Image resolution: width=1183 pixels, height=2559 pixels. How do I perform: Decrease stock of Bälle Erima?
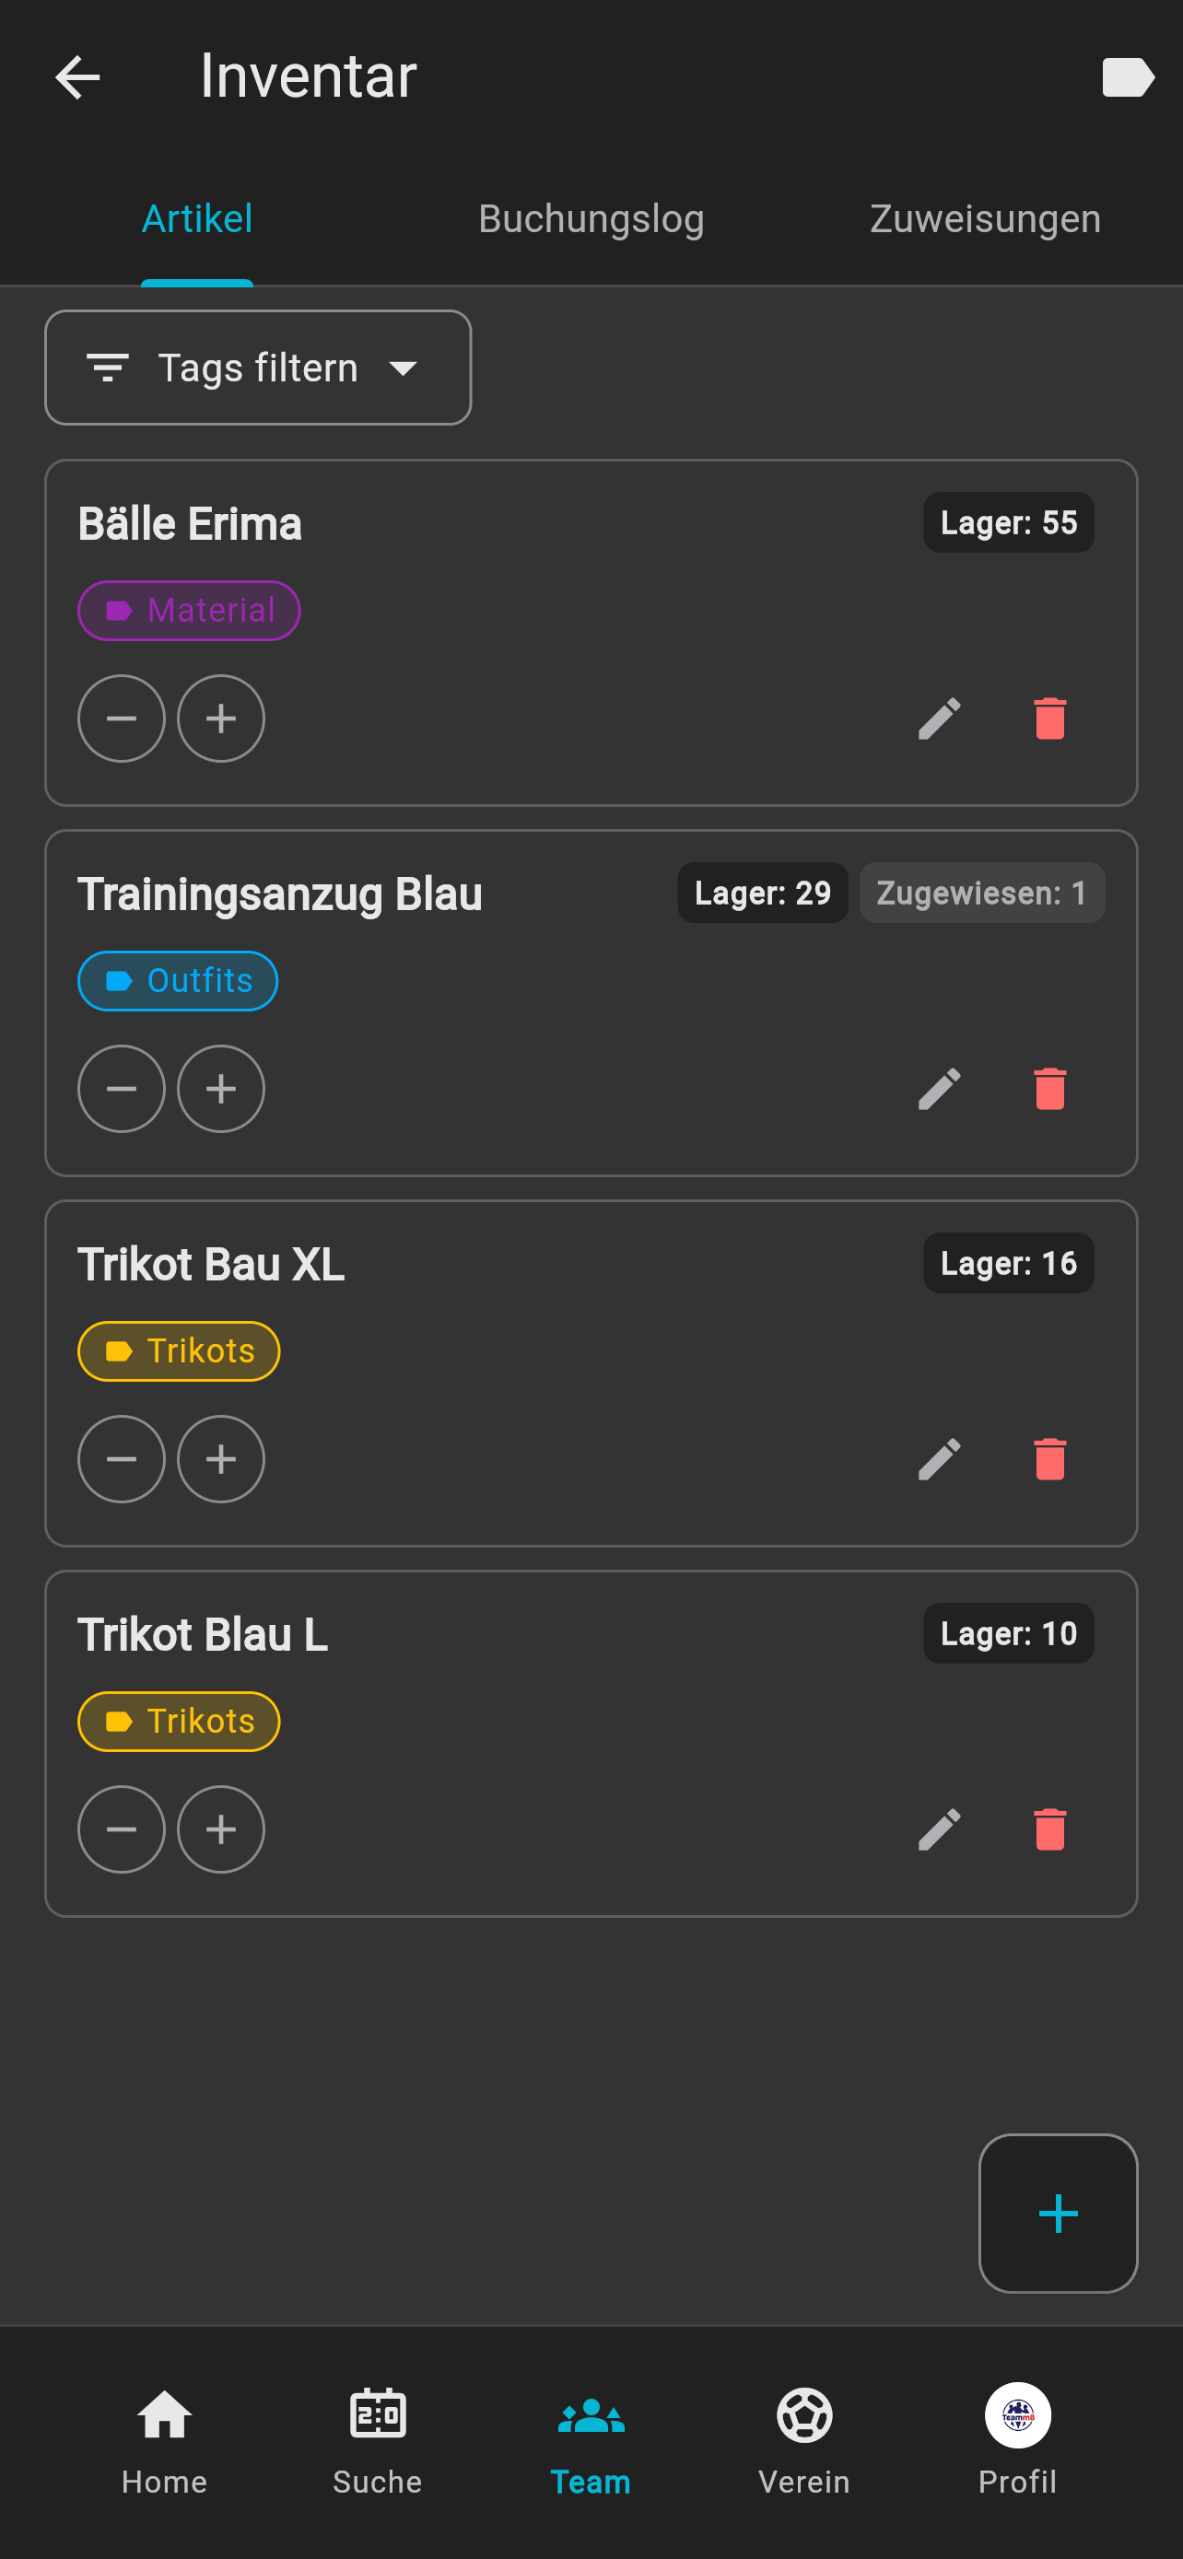point(122,719)
